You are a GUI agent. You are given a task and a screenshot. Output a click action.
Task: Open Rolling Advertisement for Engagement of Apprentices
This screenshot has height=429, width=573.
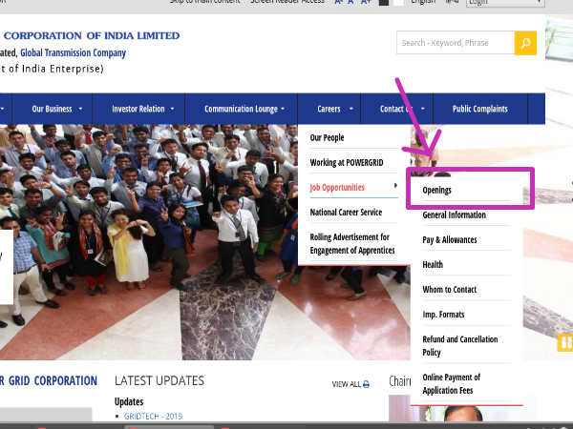click(x=352, y=244)
